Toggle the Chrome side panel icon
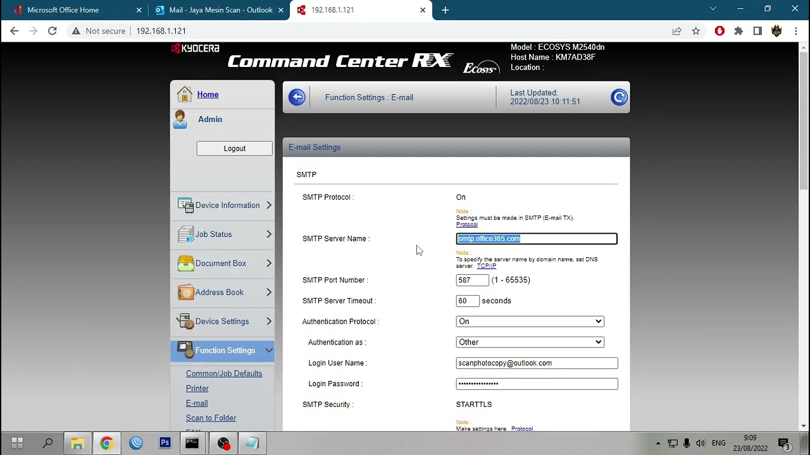 [757, 31]
